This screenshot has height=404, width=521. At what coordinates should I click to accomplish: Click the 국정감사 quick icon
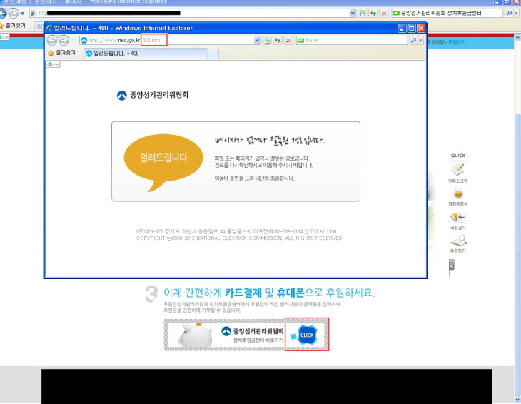457,217
